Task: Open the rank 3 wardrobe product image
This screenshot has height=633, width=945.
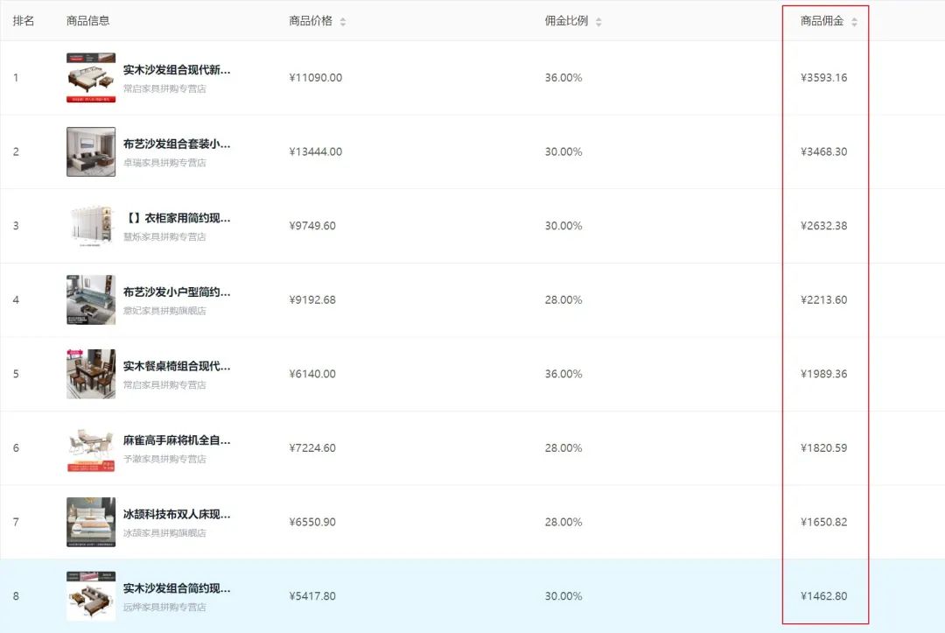Action: click(90, 225)
